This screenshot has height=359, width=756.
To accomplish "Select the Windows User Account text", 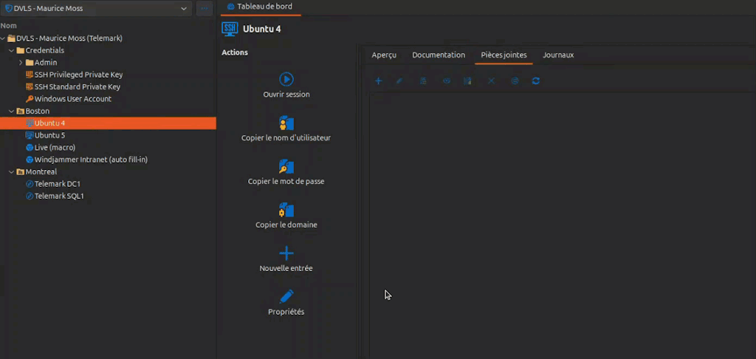I will point(73,99).
